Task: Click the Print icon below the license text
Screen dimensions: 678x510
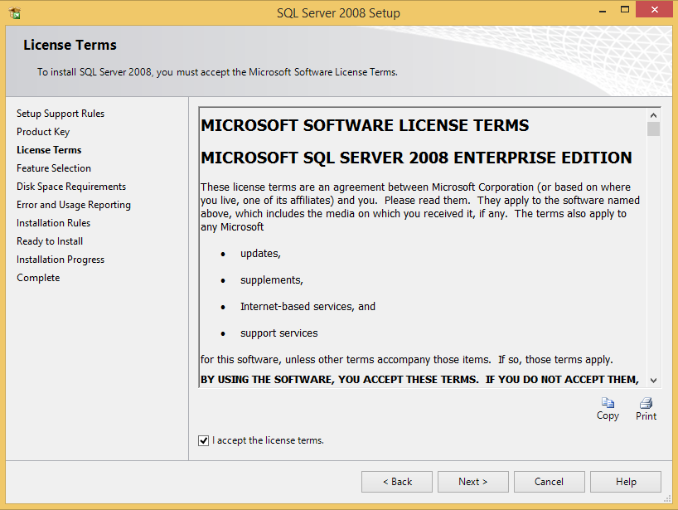Action: [646, 404]
